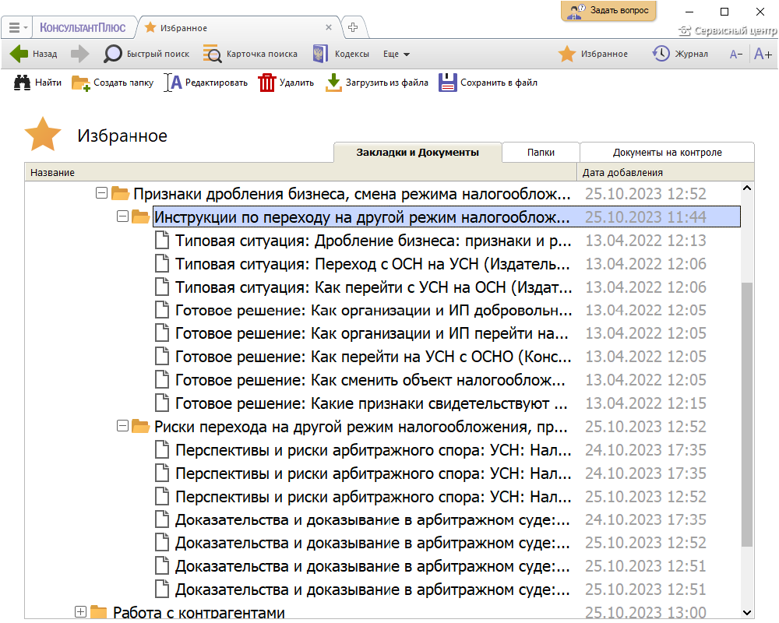Open Типовая ситуация: Переход с ОСН на УСН
Viewport: 779px width, 623px height.
pos(372,264)
